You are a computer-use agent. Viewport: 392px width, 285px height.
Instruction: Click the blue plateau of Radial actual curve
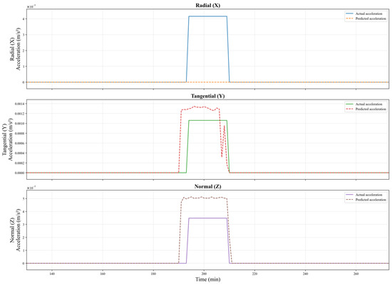[x=207, y=16]
